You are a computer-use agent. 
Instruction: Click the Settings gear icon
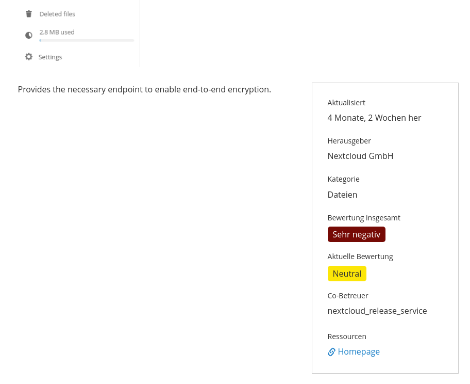click(29, 57)
